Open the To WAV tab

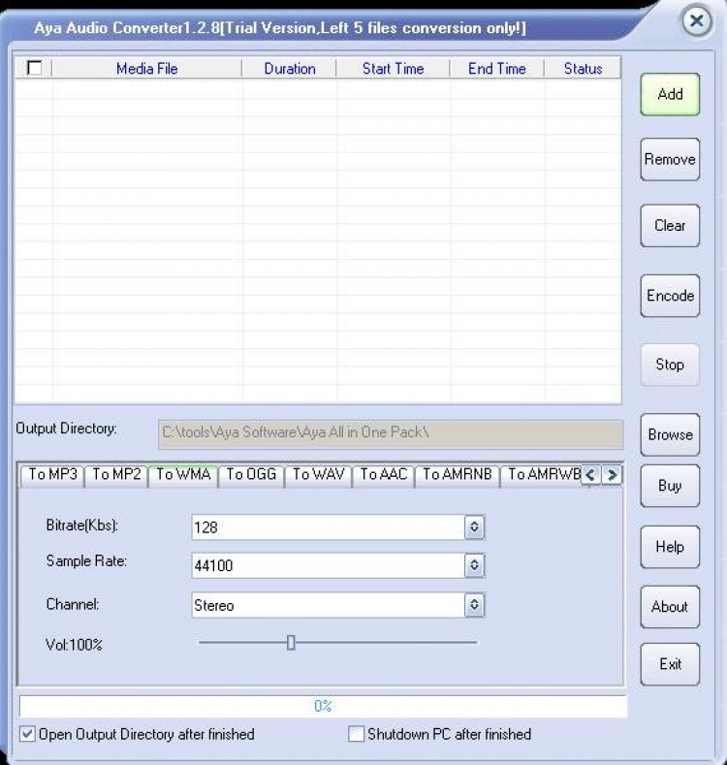[318, 475]
